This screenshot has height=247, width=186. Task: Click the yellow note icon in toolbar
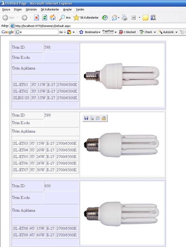coord(145,18)
